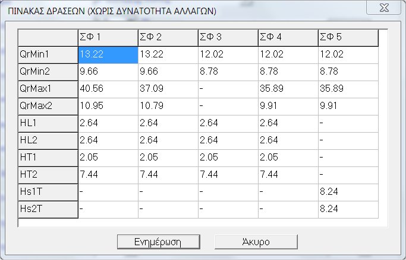Image resolution: width=406 pixels, height=260 pixels.
Task: Click the QrMax1 row header
Action: click(x=48, y=89)
